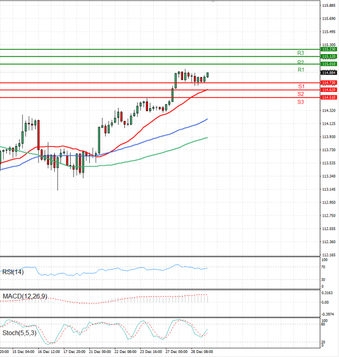Click the S2 support label
The image size is (339, 357).
(301, 94)
